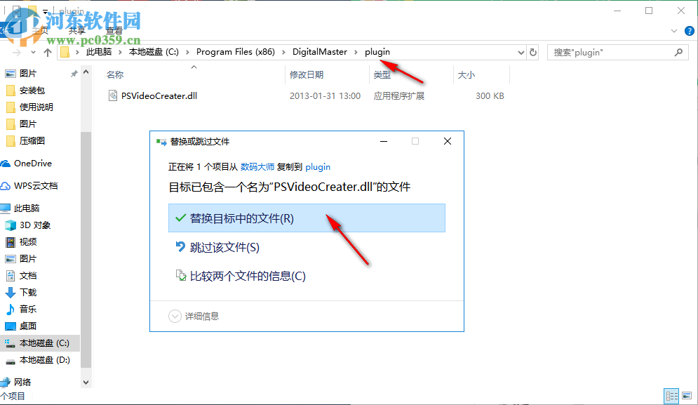The image size is (698, 405).
Task: Refresh the current folder view
Action: coord(533,52)
